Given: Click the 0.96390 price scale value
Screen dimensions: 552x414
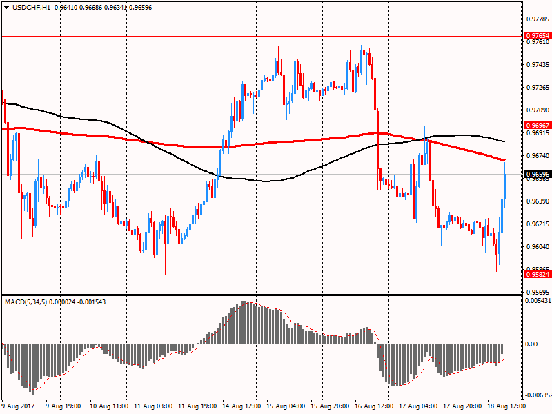Looking at the screenshot, I should click(x=538, y=201).
